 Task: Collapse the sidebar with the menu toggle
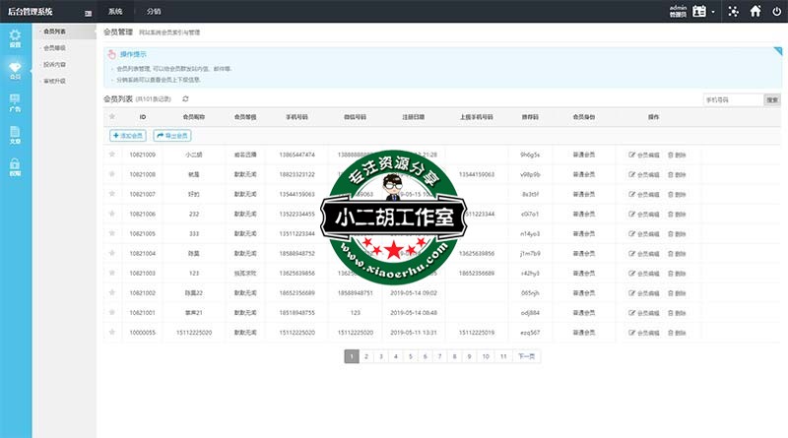tap(90, 12)
